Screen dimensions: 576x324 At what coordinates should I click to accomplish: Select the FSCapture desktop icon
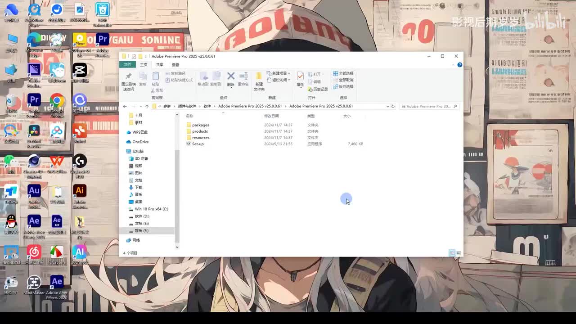(57, 255)
